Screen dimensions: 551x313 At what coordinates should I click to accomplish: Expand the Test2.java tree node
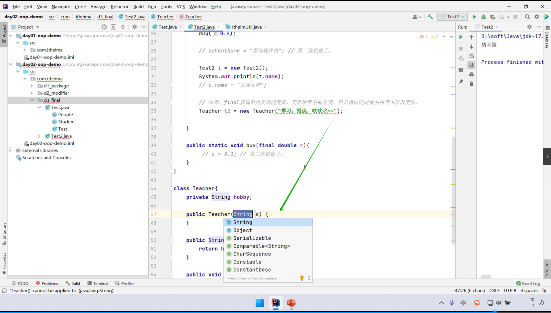[39, 136]
